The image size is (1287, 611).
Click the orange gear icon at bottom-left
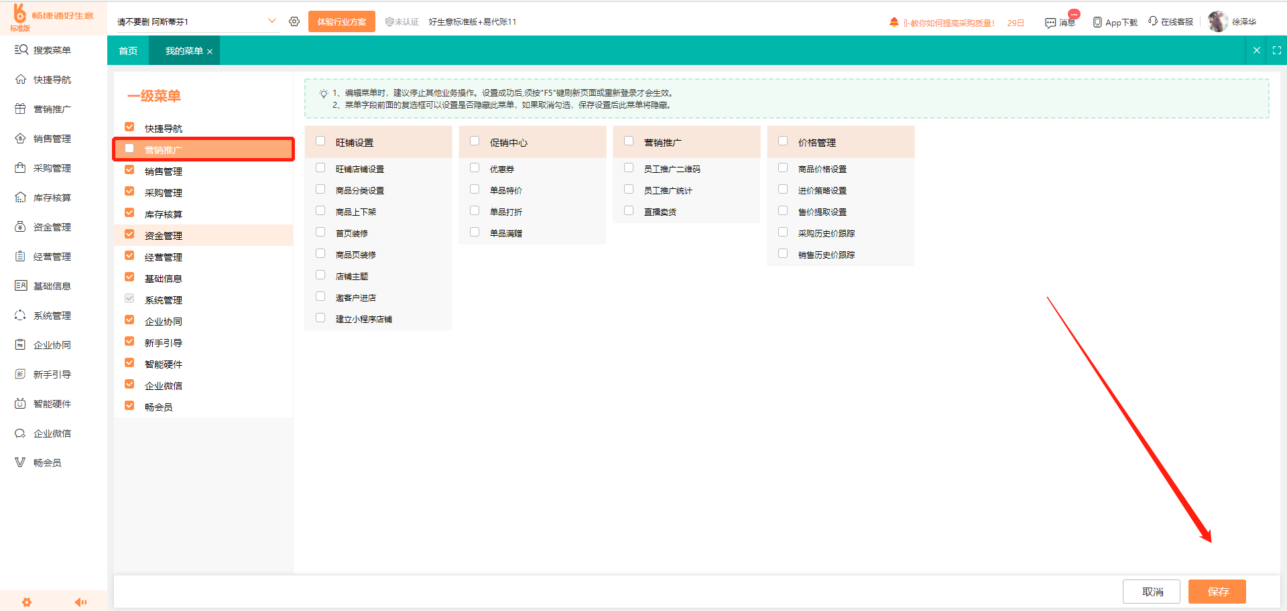point(27,602)
